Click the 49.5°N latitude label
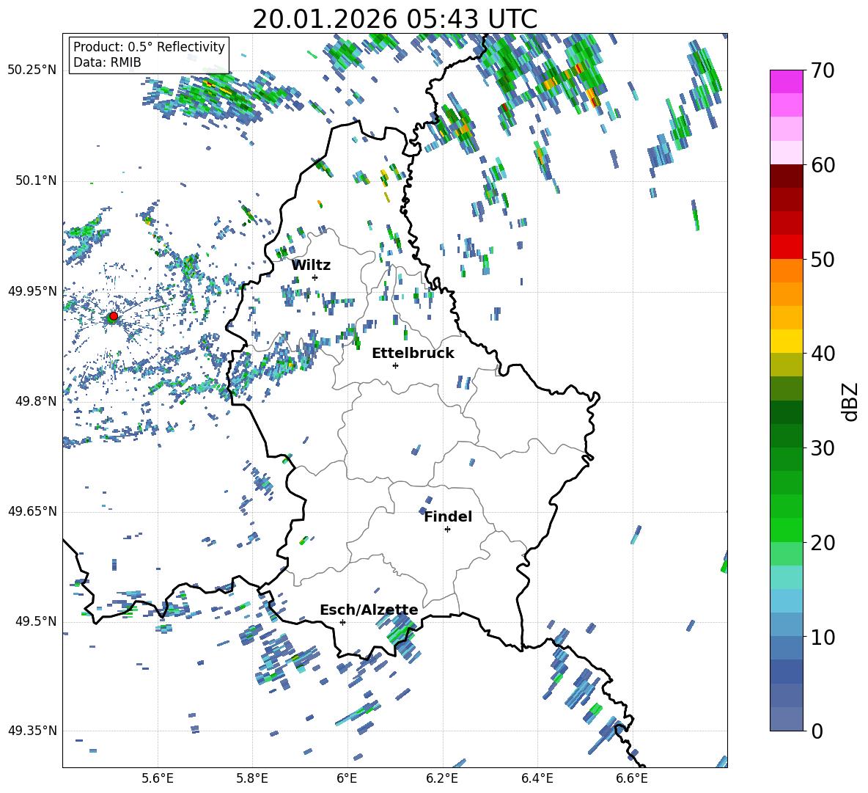Image resolution: width=868 pixels, height=793 pixels. (x=36, y=621)
